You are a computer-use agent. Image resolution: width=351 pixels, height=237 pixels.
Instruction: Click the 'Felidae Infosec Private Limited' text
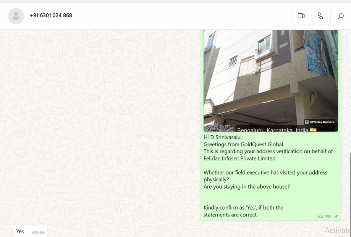click(239, 159)
